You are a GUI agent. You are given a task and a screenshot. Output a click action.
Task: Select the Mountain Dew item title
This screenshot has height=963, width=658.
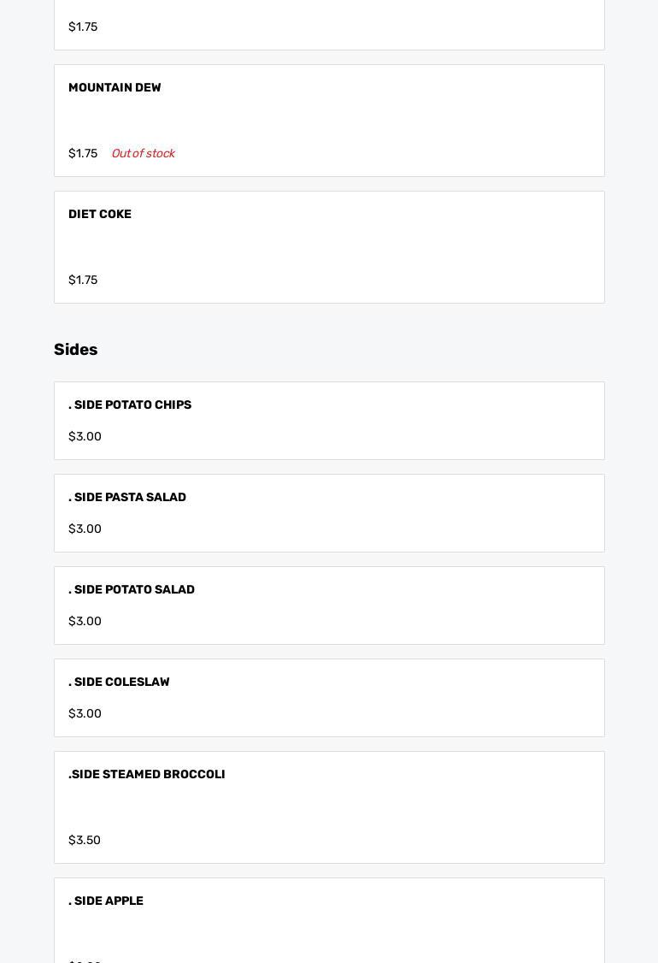[x=115, y=88]
